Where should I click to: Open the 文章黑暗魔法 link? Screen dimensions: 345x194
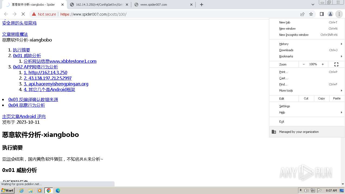tap(15, 34)
